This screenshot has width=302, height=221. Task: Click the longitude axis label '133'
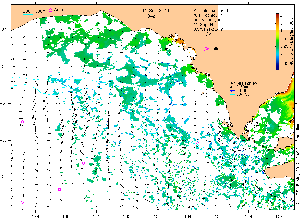pos(157,217)
